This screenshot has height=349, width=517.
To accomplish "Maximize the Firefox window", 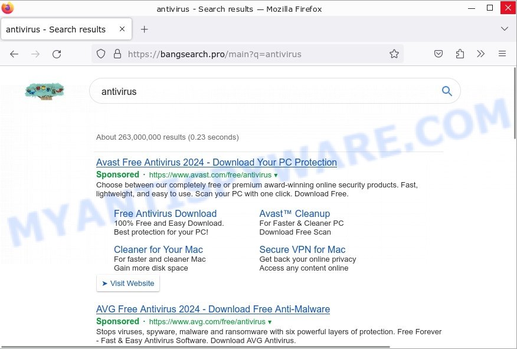I will pyautogui.click(x=490, y=8).
